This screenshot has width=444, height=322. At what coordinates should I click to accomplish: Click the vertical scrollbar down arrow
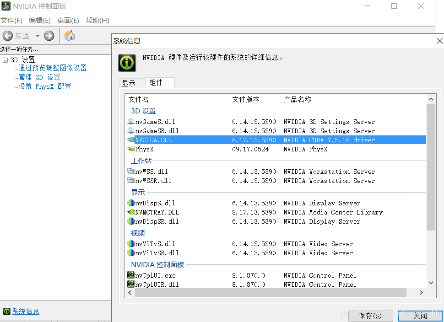tap(431, 283)
